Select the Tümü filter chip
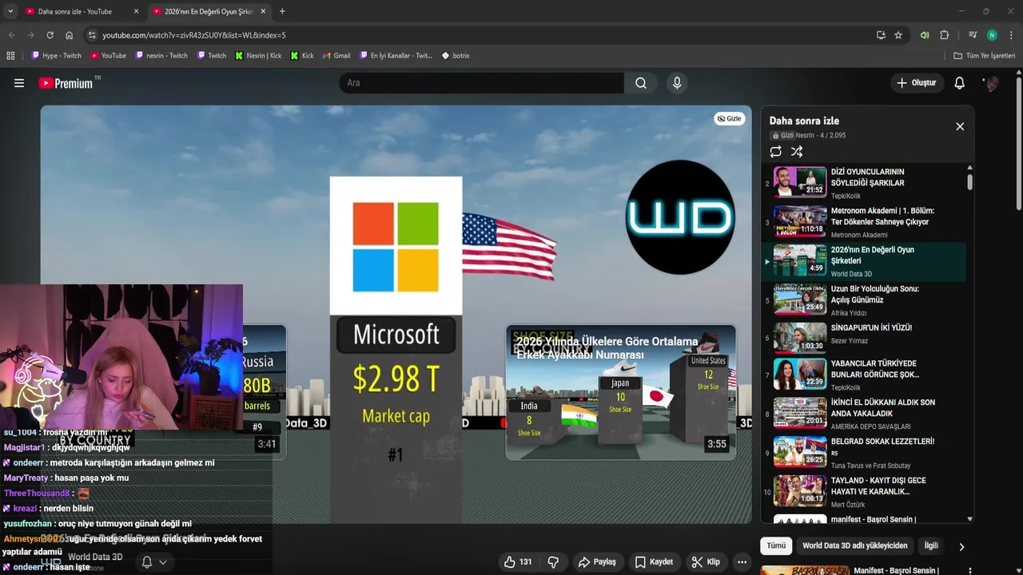Screen dimensions: 1023x575 coord(776,545)
